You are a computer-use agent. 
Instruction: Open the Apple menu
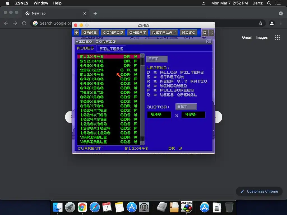(8, 3)
